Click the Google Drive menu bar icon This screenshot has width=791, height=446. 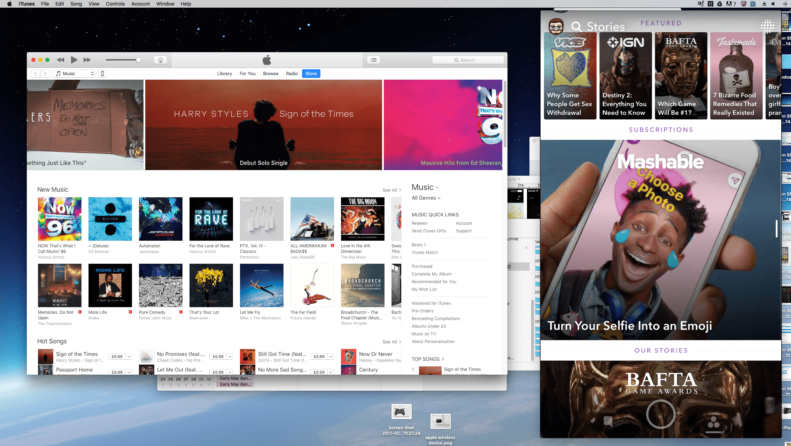click(720, 4)
